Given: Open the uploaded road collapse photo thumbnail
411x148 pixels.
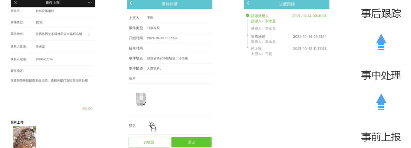Looking at the screenshot, I should coord(24,137).
